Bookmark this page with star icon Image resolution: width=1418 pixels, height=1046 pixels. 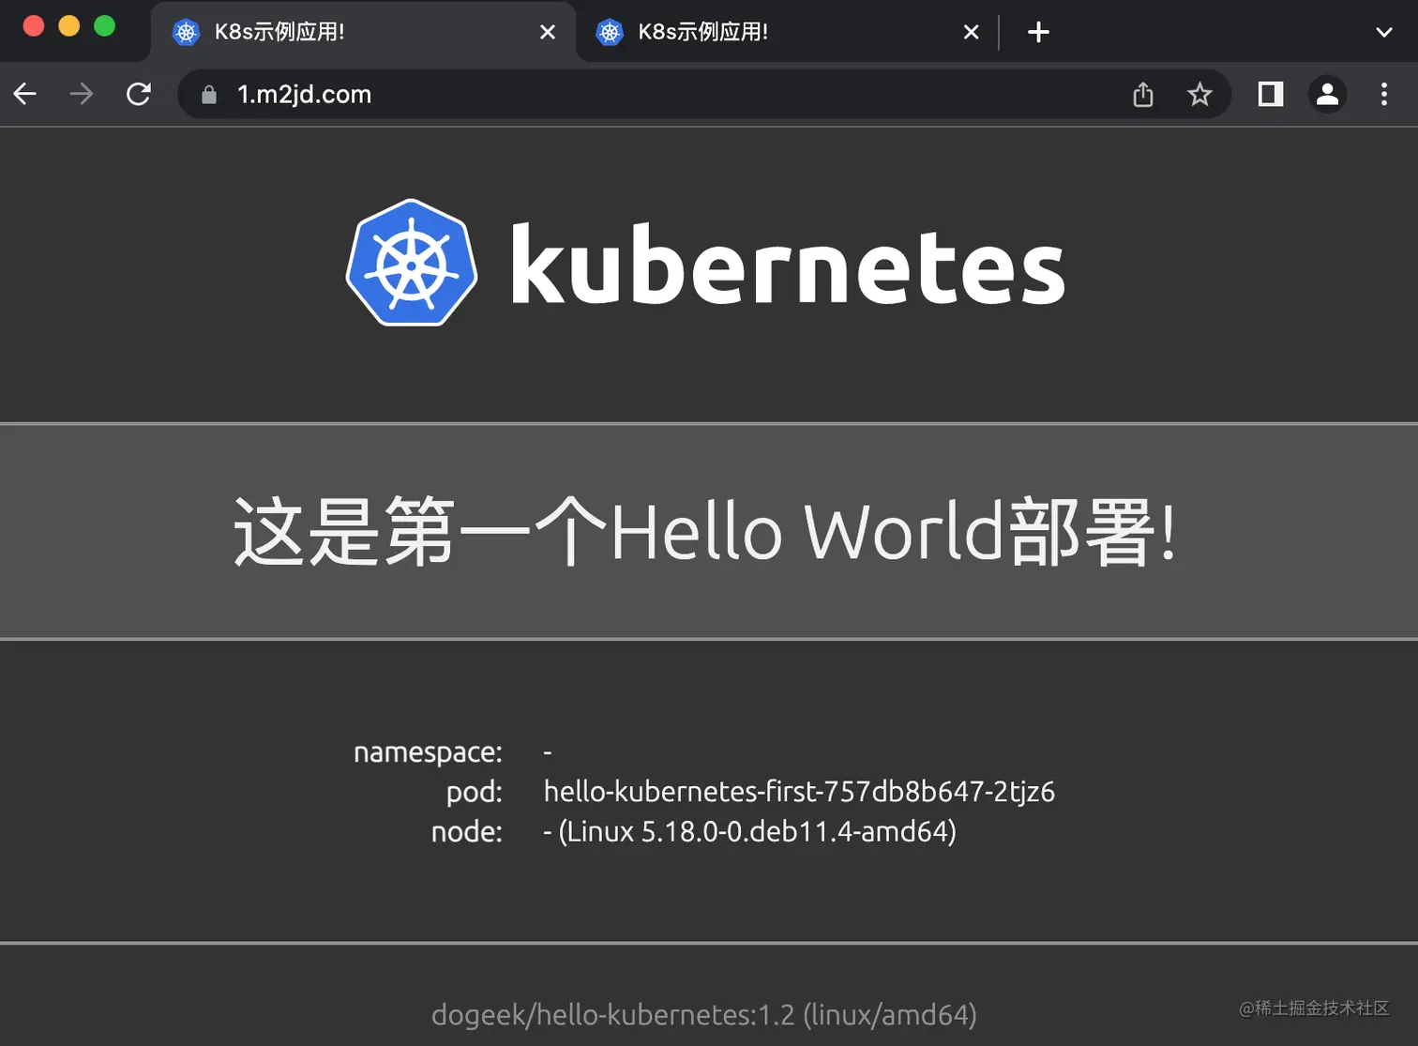(1199, 94)
